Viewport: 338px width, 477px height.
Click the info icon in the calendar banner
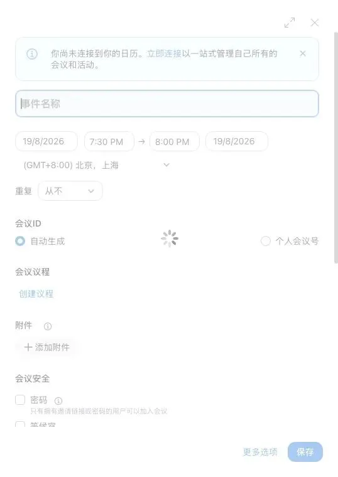32,54
